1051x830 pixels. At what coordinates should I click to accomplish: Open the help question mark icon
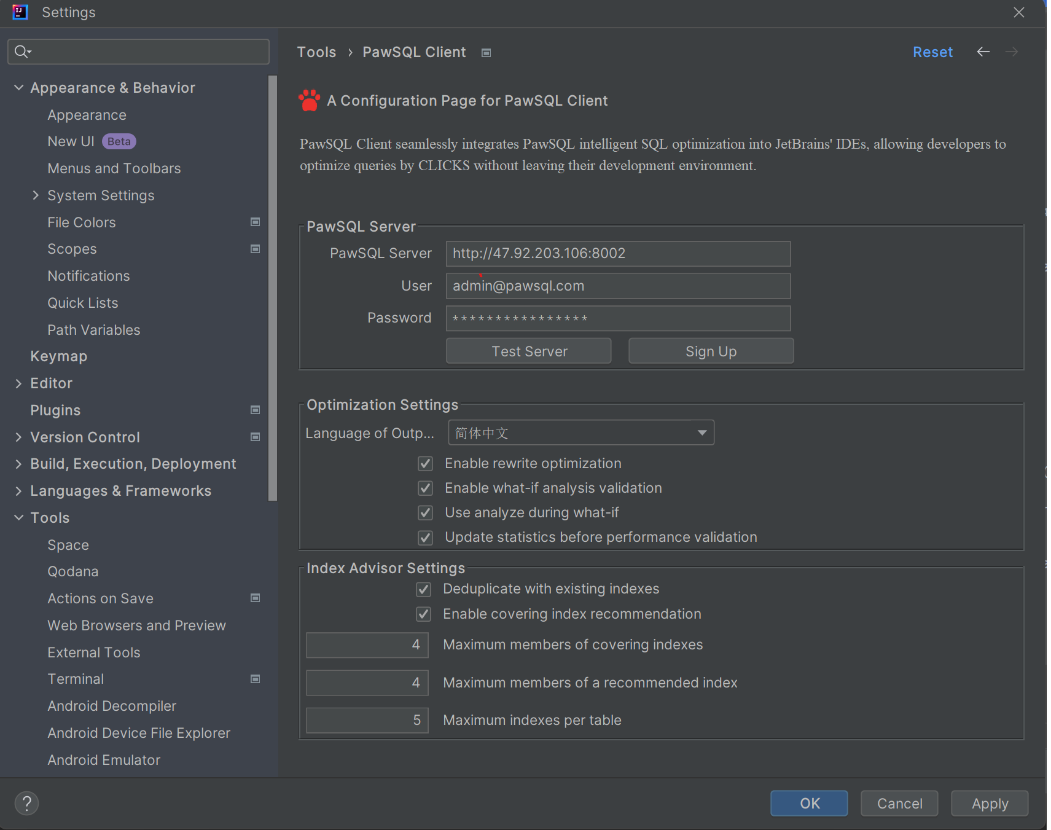(26, 803)
